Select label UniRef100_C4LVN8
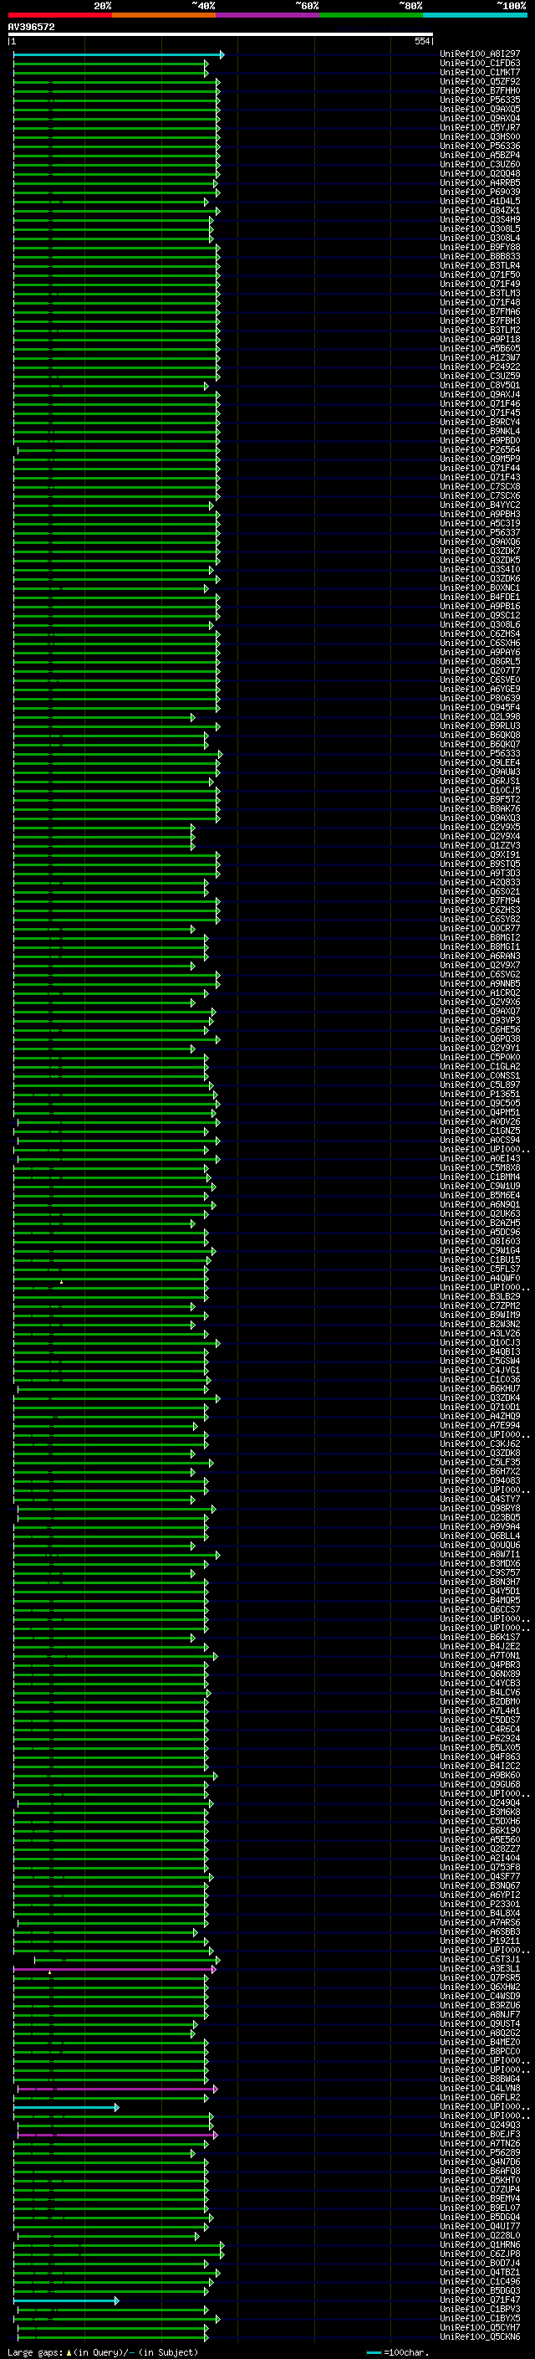535x2359 pixels. click(x=480, y=2089)
